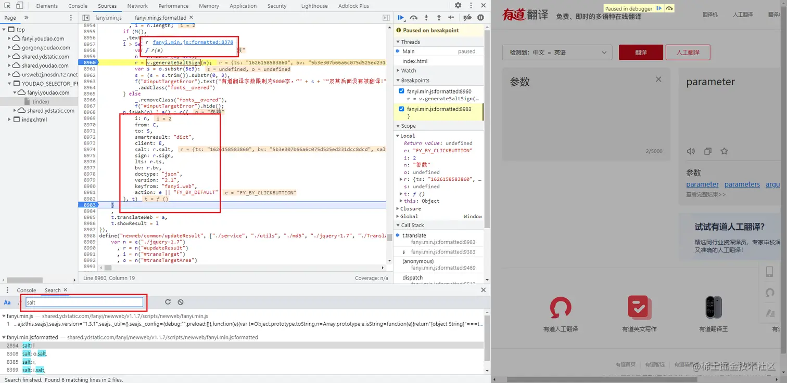Collapse the Call Stack section

pyautogui.click(x=398, y=226)
